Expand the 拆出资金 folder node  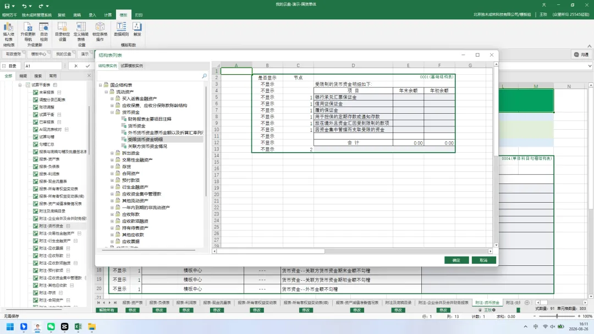(112, 153)
